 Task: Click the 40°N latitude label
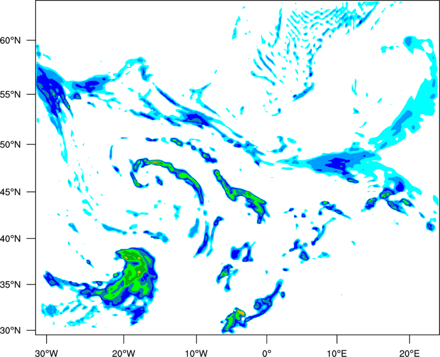(10, 239)
